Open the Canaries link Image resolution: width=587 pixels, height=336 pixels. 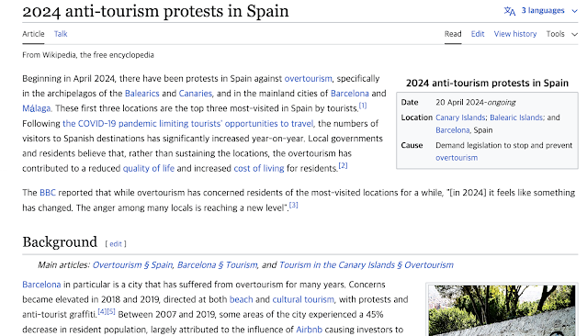click(195, 94)
